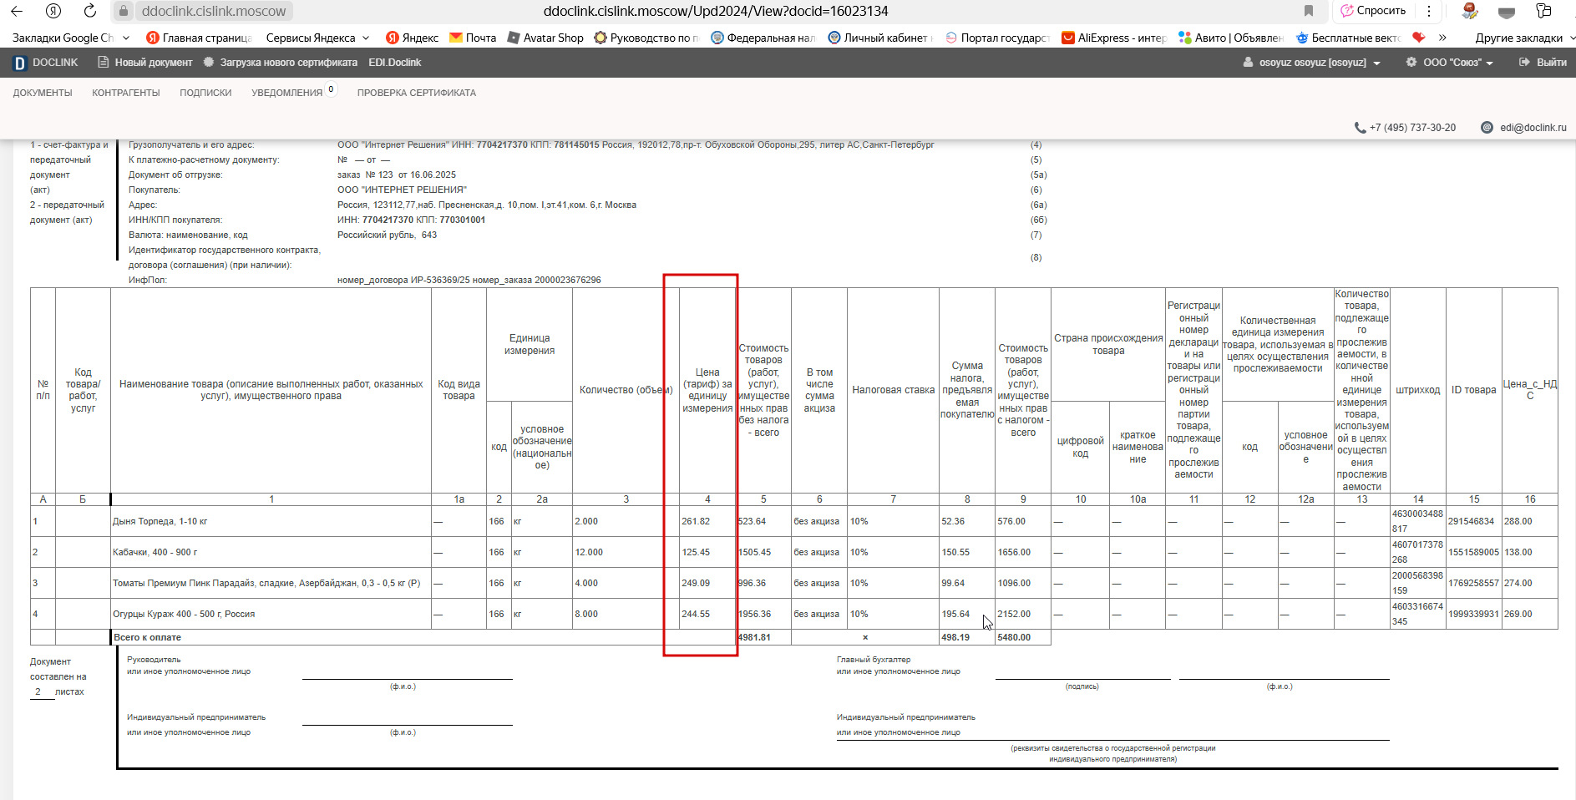Open the Главная страница bookmark
This screenshot has width=1576, height=800.
point(199,38)
